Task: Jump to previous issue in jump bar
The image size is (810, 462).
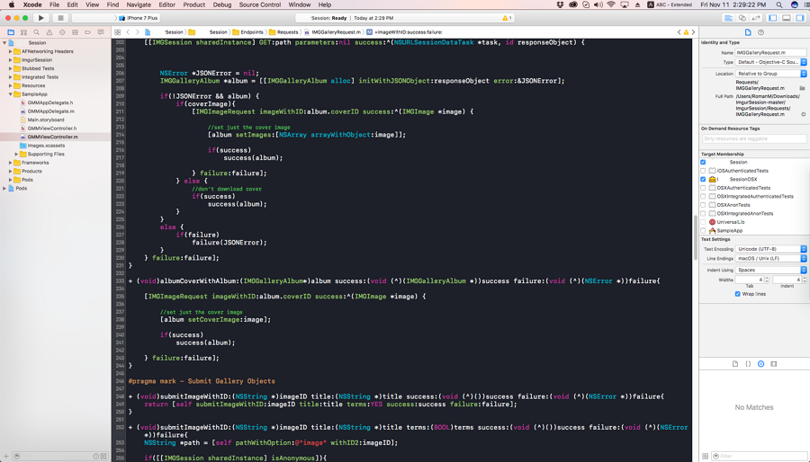Action: tap(679, 32)
